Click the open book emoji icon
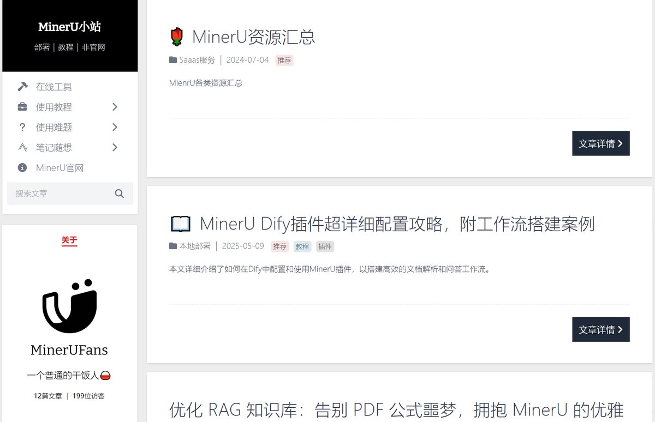The height and width of the screenshot is (422, 655). tap(180, 224)
